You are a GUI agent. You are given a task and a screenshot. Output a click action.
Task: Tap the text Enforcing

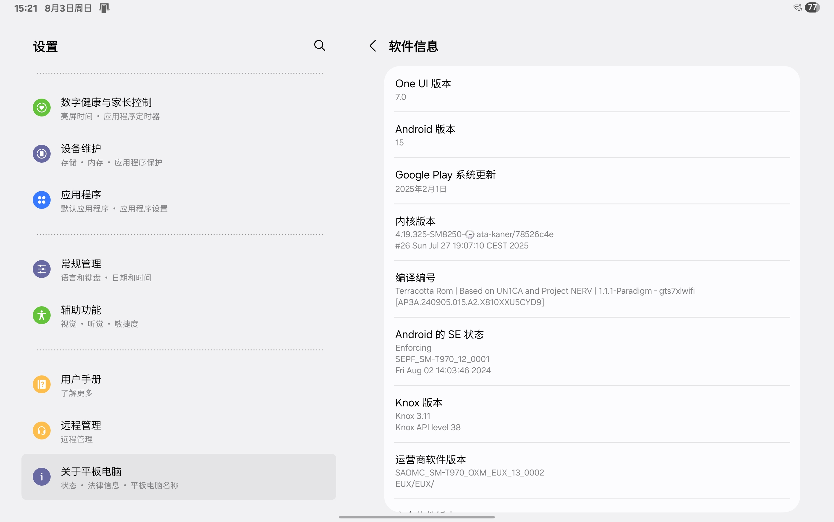pyautogui.click(x=413, y=348)
